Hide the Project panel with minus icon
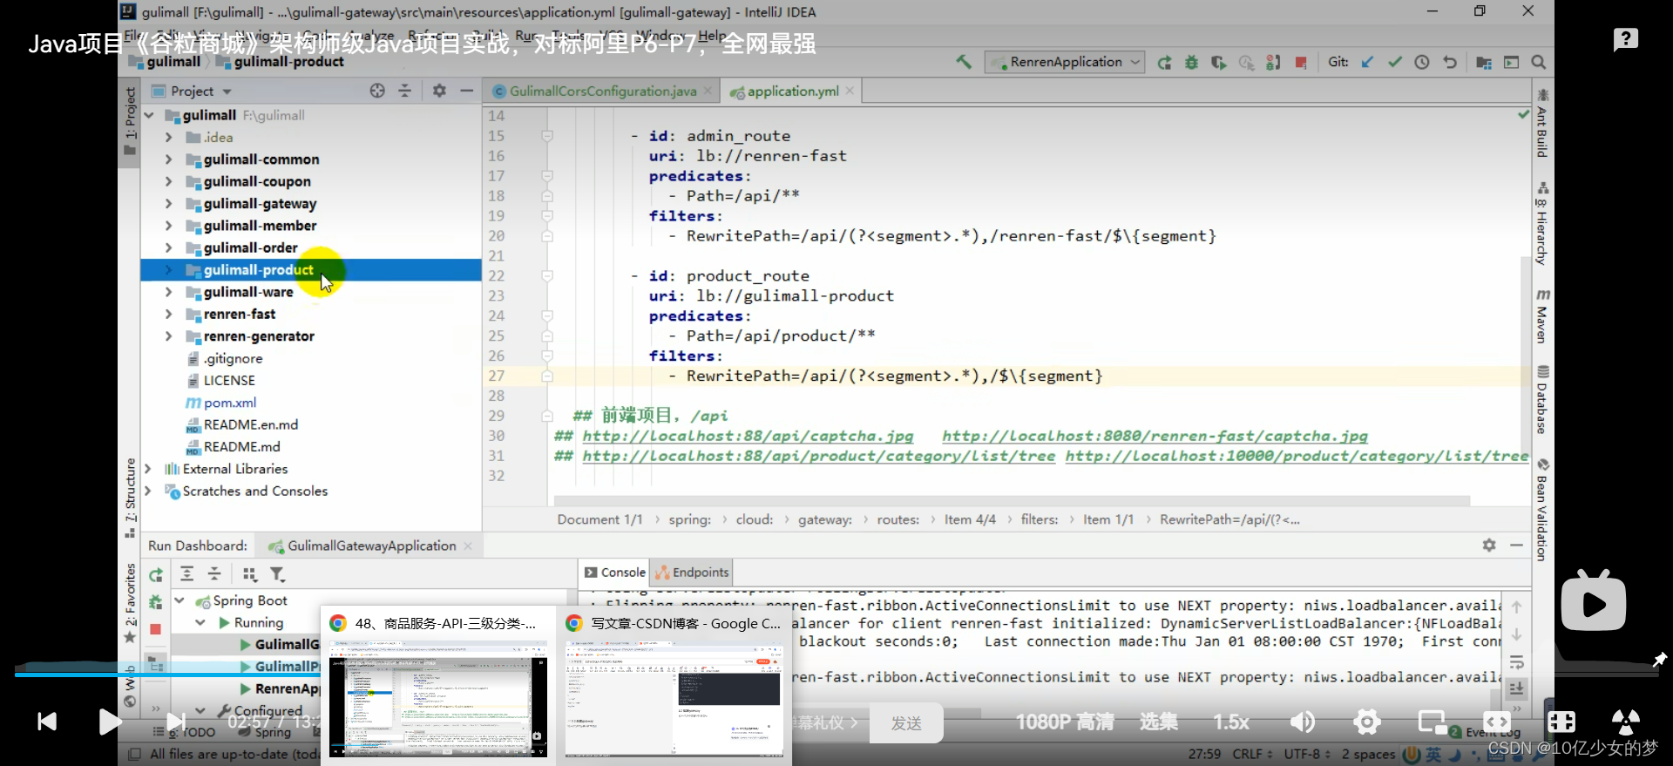 (x=467, y=91)
